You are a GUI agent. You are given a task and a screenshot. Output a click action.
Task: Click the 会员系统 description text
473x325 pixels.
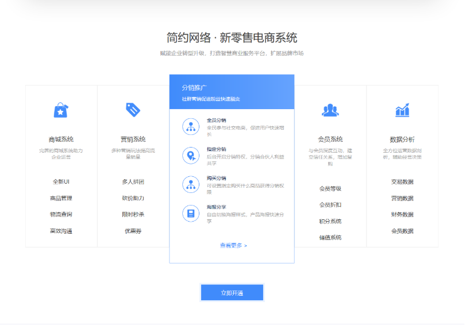(x=330, y=157)
